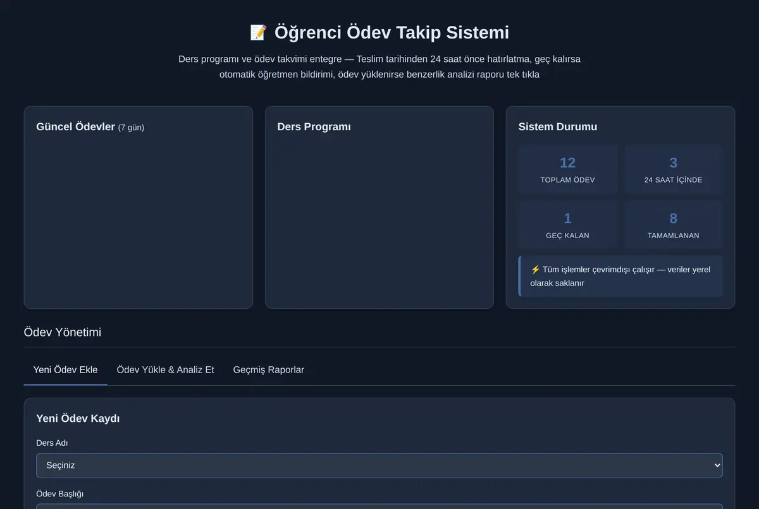
Task: Click the memo icon beside the page title
Action: [x=258, y=32]
